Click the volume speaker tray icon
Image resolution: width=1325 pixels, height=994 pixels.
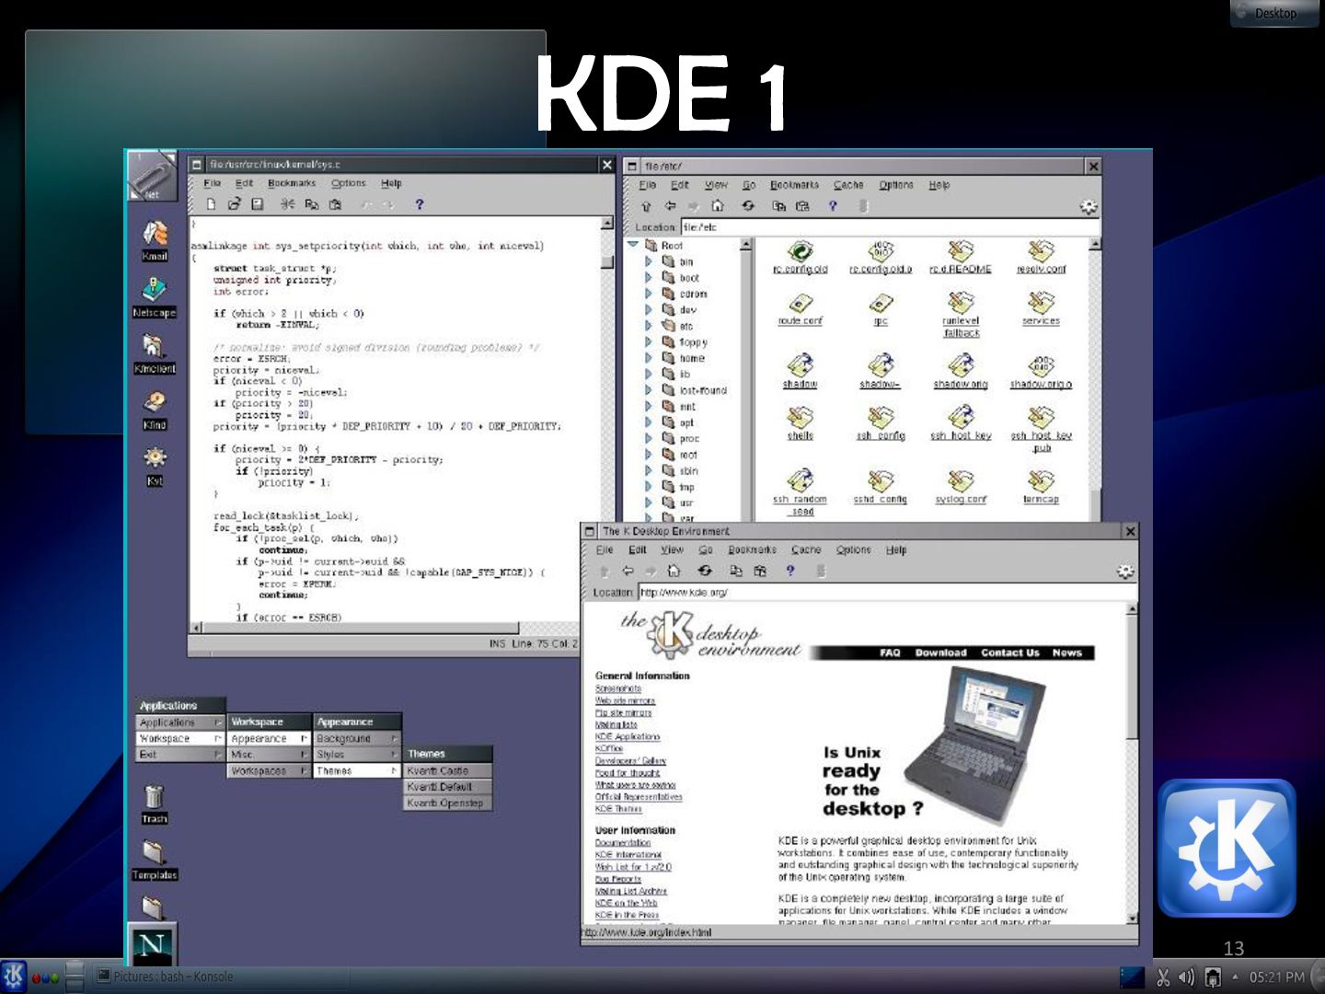1186,977
